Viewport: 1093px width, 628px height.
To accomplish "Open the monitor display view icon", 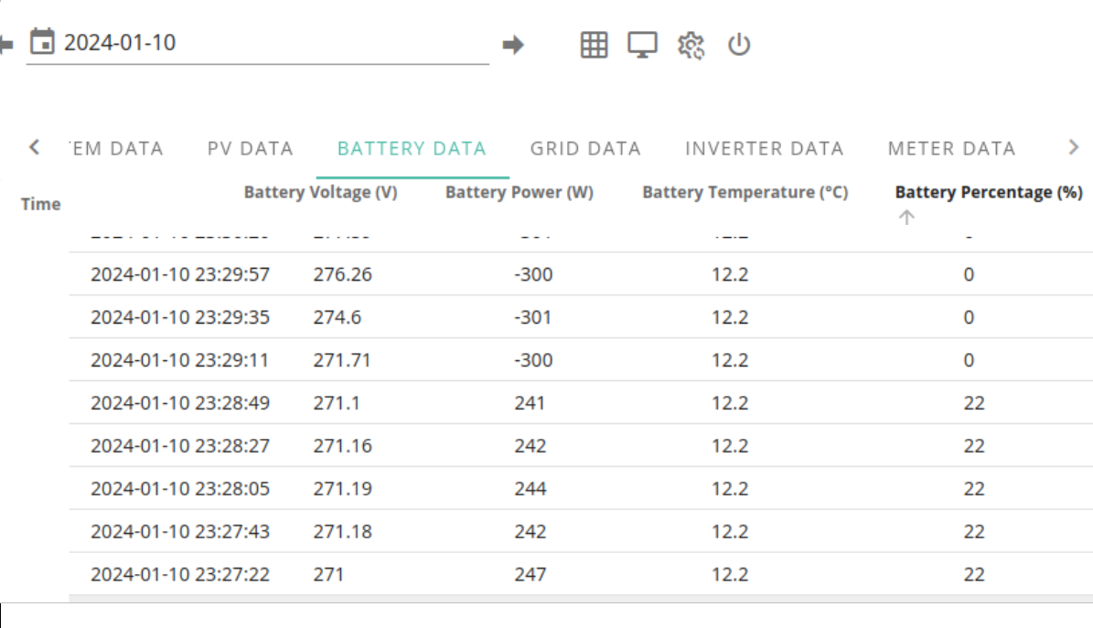I will click(642, 46).
